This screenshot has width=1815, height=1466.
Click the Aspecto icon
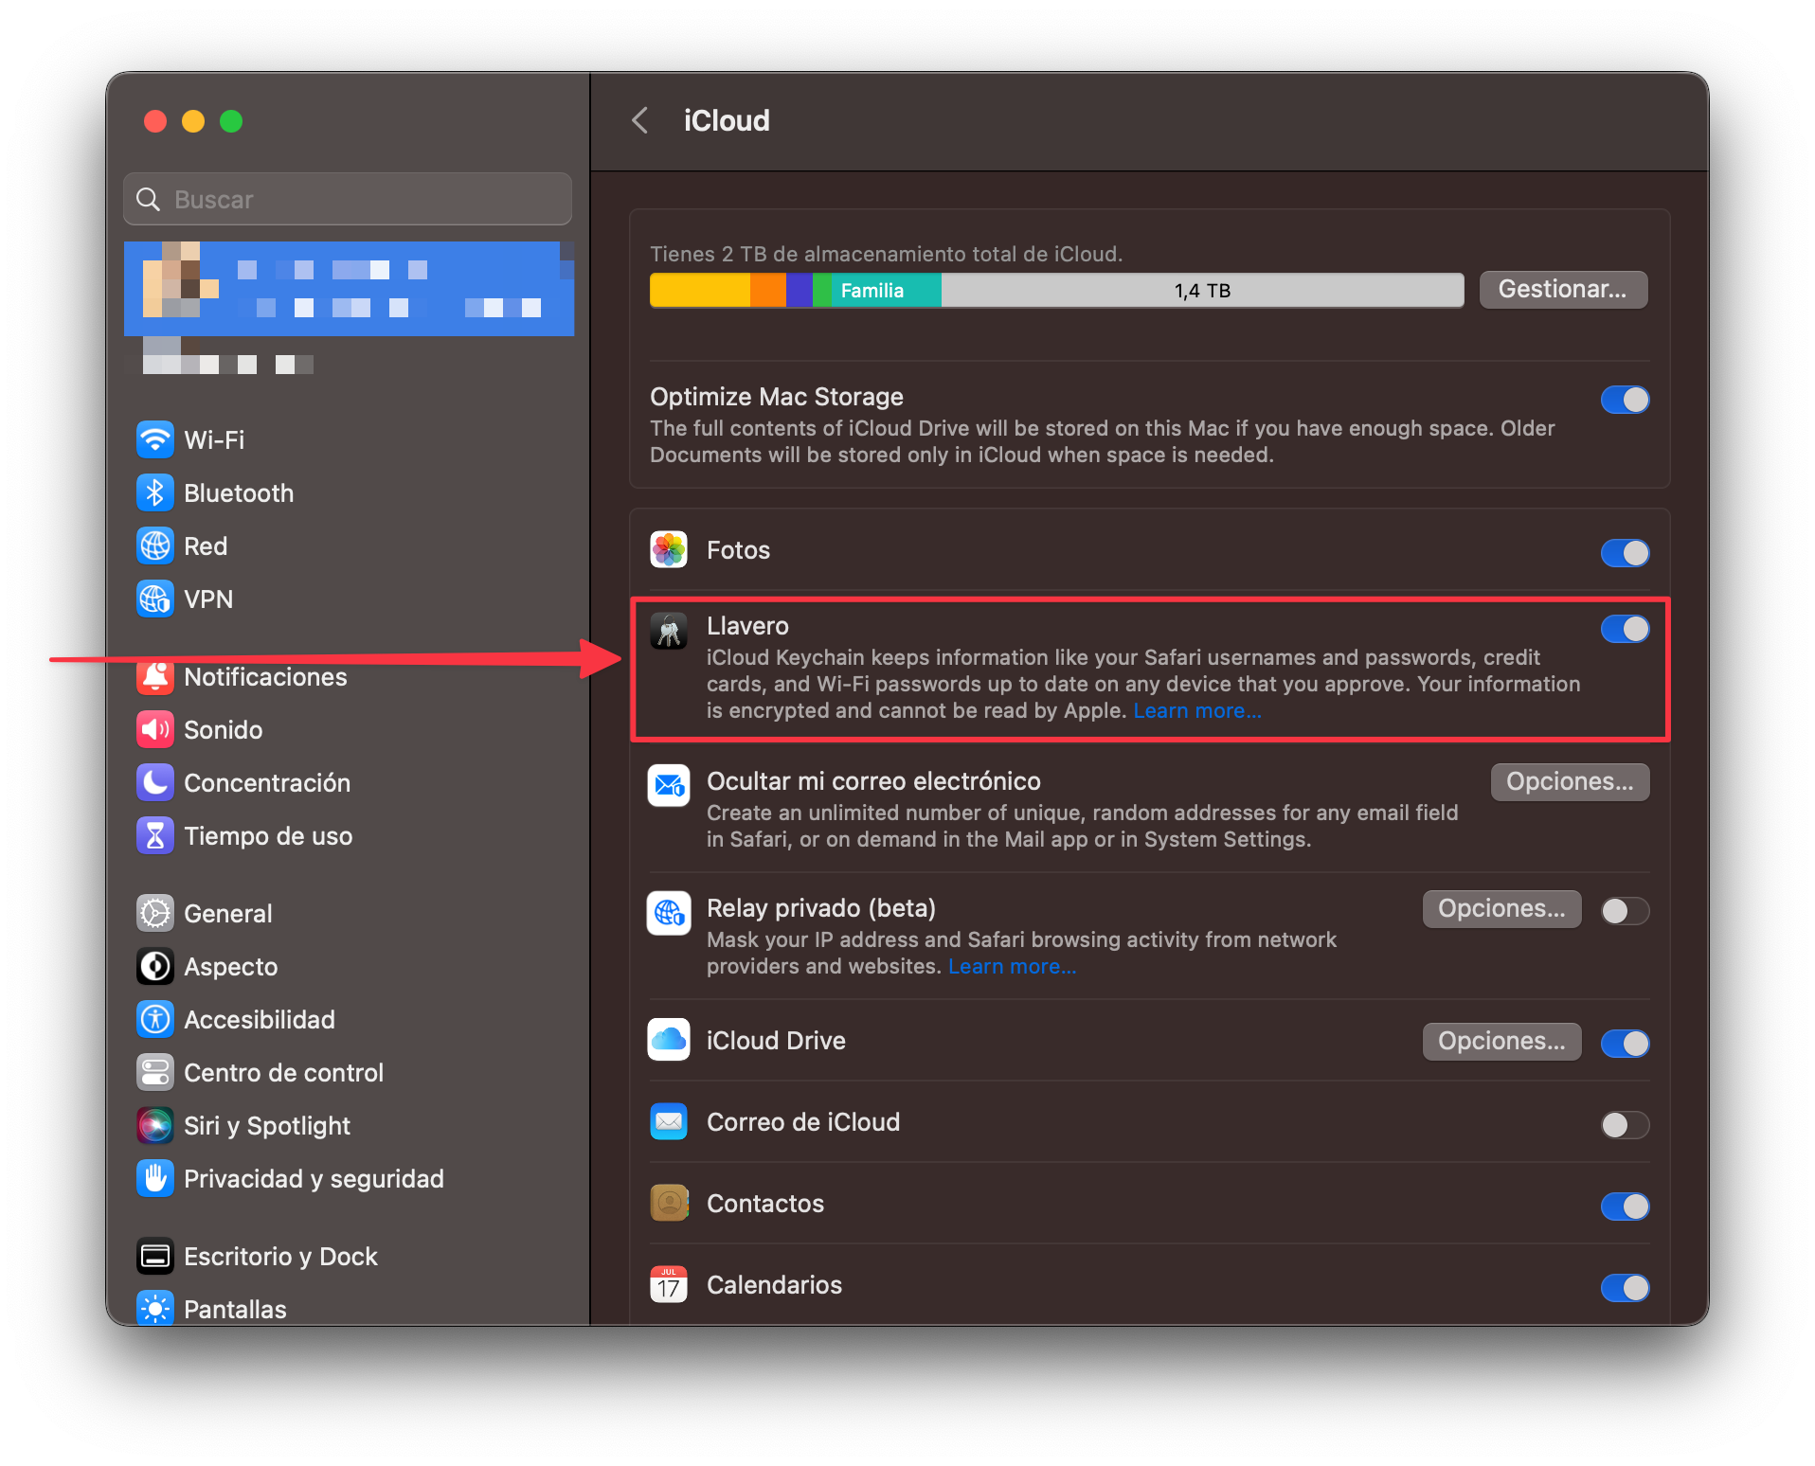[x=155, y=966]
